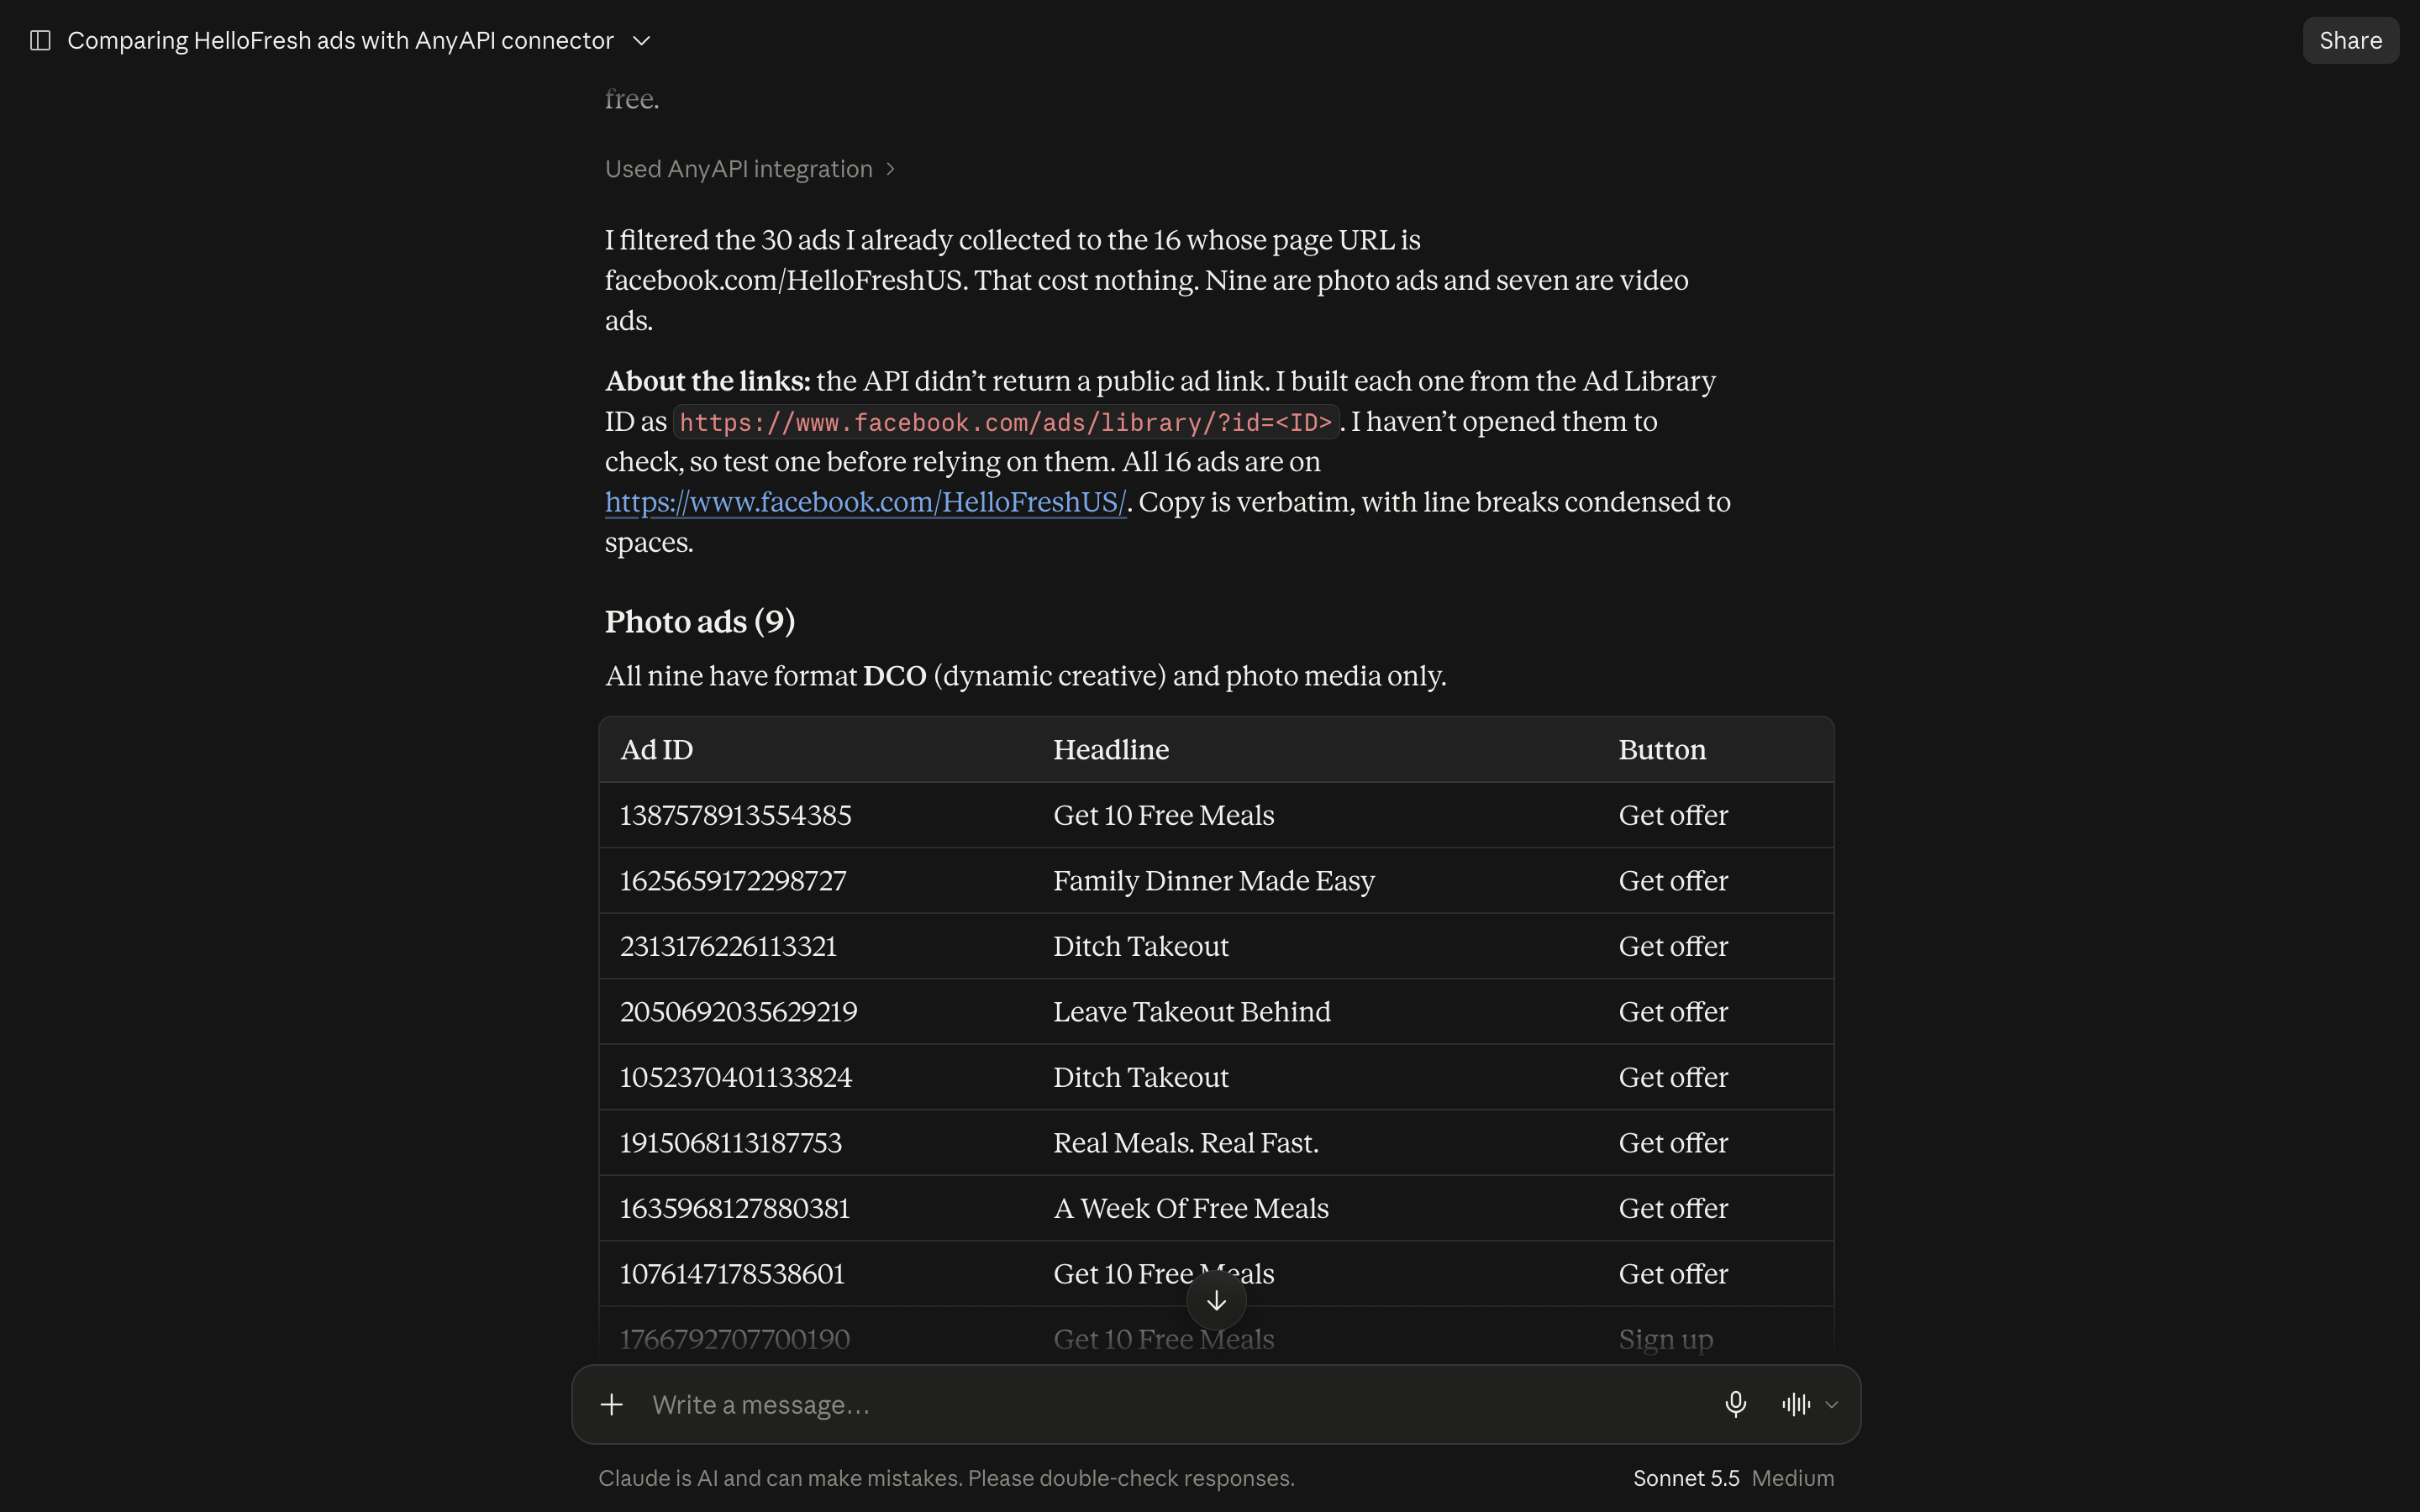This screenshot has height=1512, width=2420.
Task: Click the Real Meals. Real Fast. headline
Action: 1186,1143
